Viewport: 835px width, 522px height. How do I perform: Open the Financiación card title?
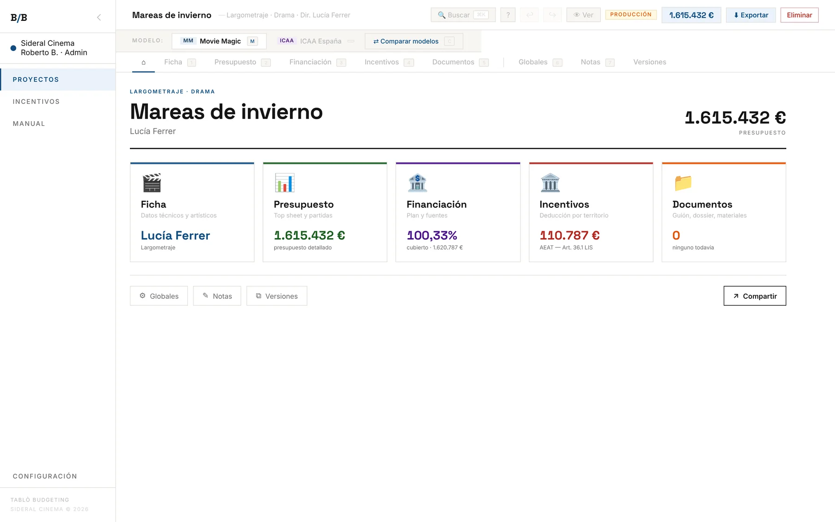point(437,205)
